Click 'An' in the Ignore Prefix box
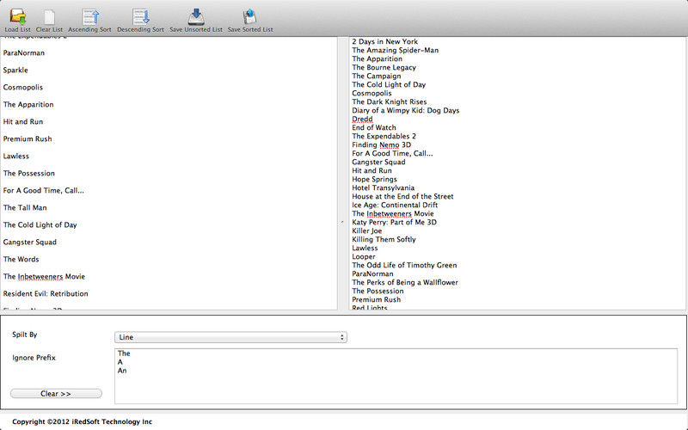This screenshot has width=688, height=430. (x=122, y=371)
